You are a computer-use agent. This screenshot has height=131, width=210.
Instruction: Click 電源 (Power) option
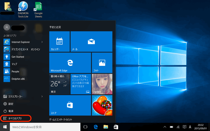[x=10, y=111]
